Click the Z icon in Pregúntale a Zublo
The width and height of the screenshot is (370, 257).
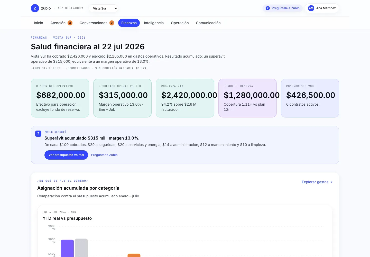268,8
